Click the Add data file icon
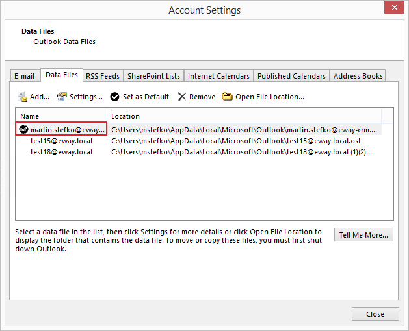 pyautogui.click(x=22, y=97)
